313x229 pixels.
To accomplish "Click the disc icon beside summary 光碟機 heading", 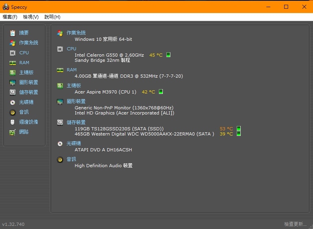I will click(60, 144).
